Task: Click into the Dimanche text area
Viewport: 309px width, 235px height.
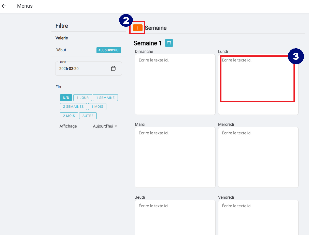Action: point(175,84)
